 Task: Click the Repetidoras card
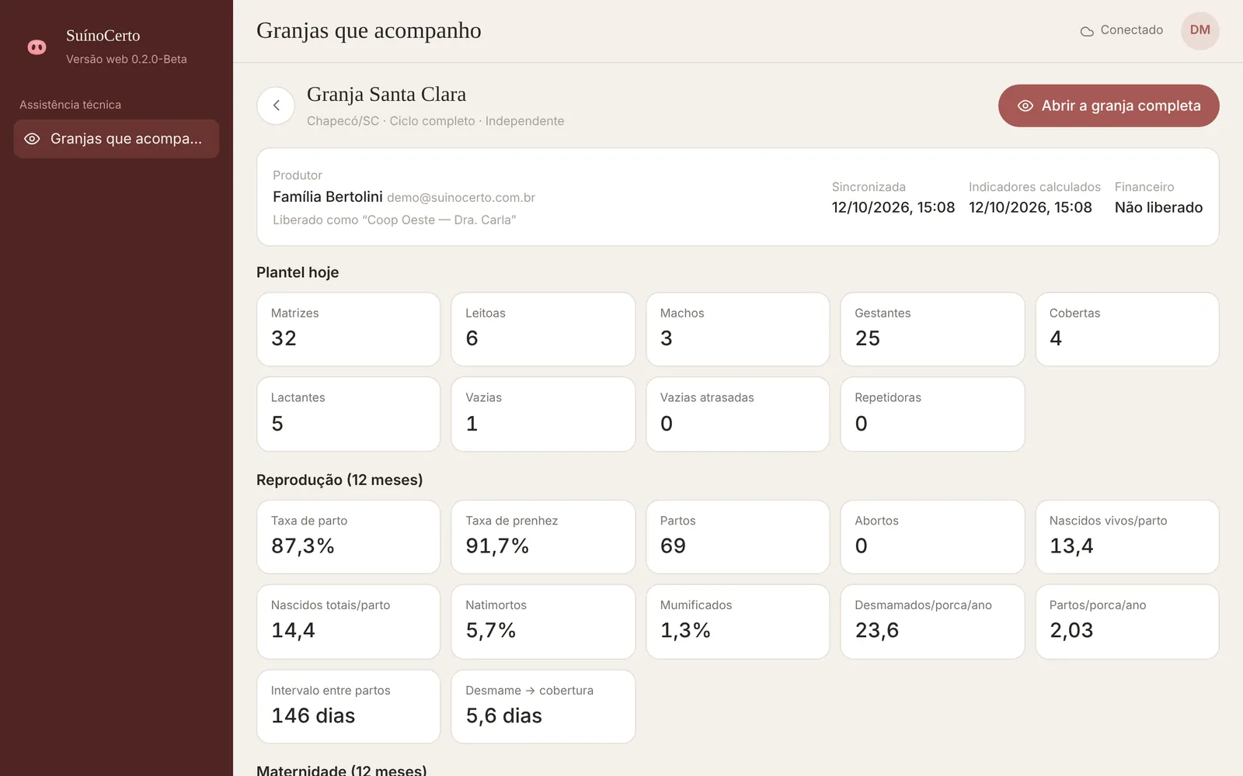(x=932, y=414)
